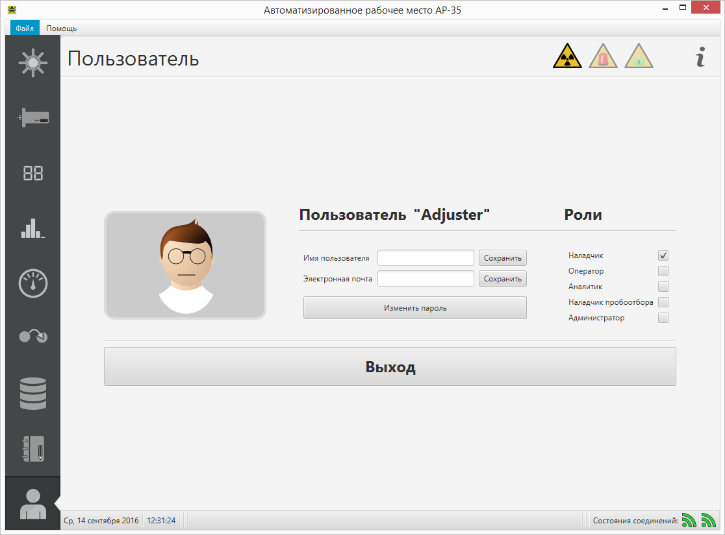
Task: Enable the Оператор role checkbox
Action: coord(663,271)
